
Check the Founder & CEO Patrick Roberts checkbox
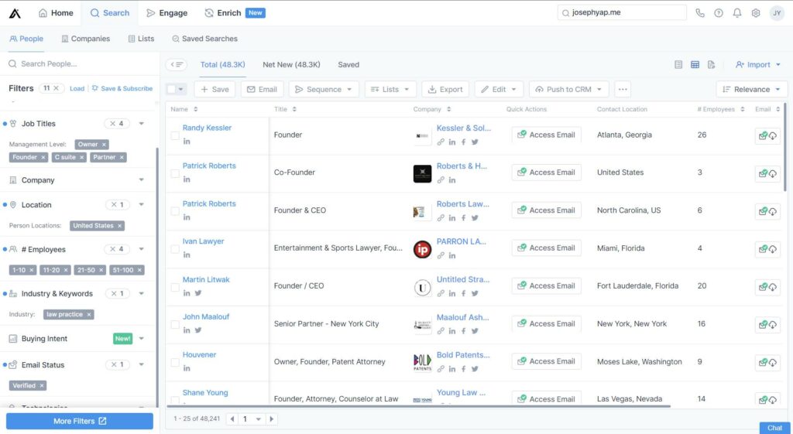174,211
